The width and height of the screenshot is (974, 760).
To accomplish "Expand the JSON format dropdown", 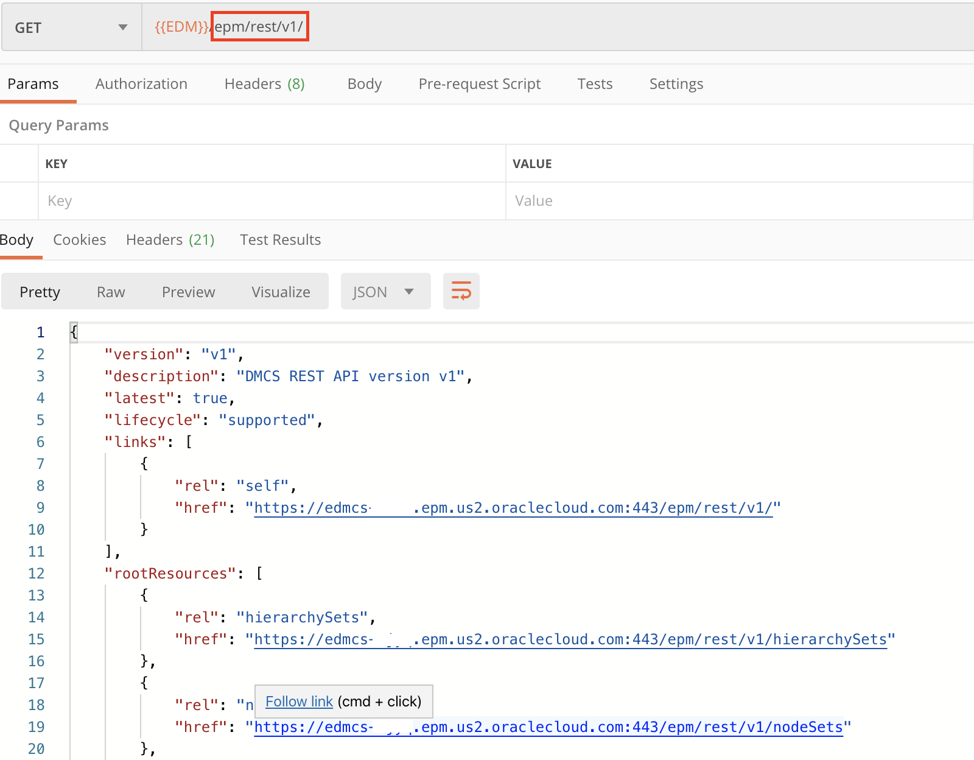I will click(x=385, y=292).
